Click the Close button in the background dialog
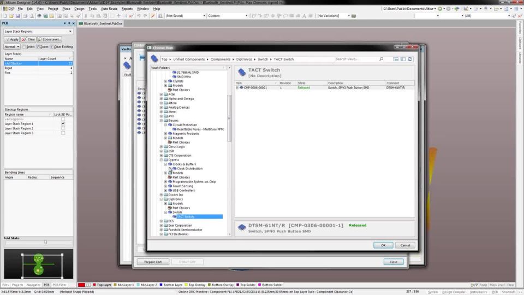The width and height of the screenshot is (524, 295). 394,262
